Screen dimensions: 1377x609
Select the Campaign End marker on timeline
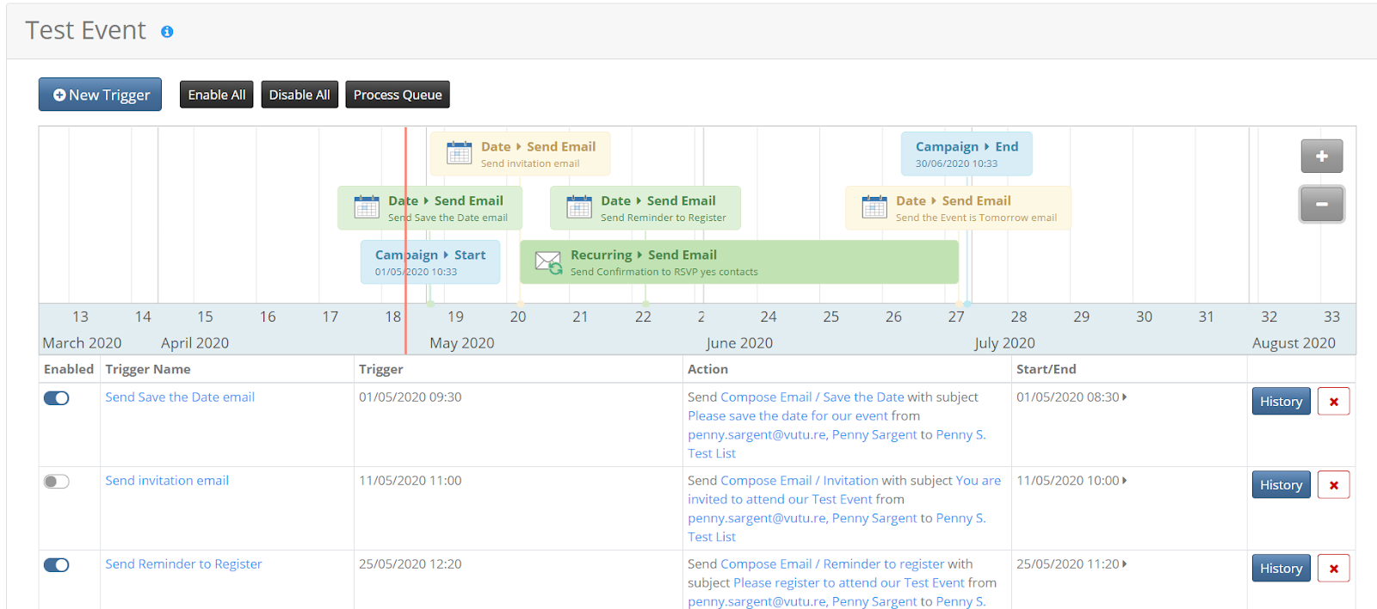click(x=966, y=154)
